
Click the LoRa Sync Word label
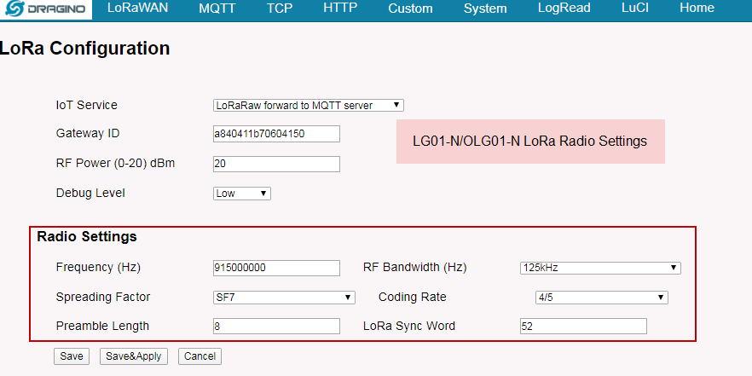(x=409, y=326)
